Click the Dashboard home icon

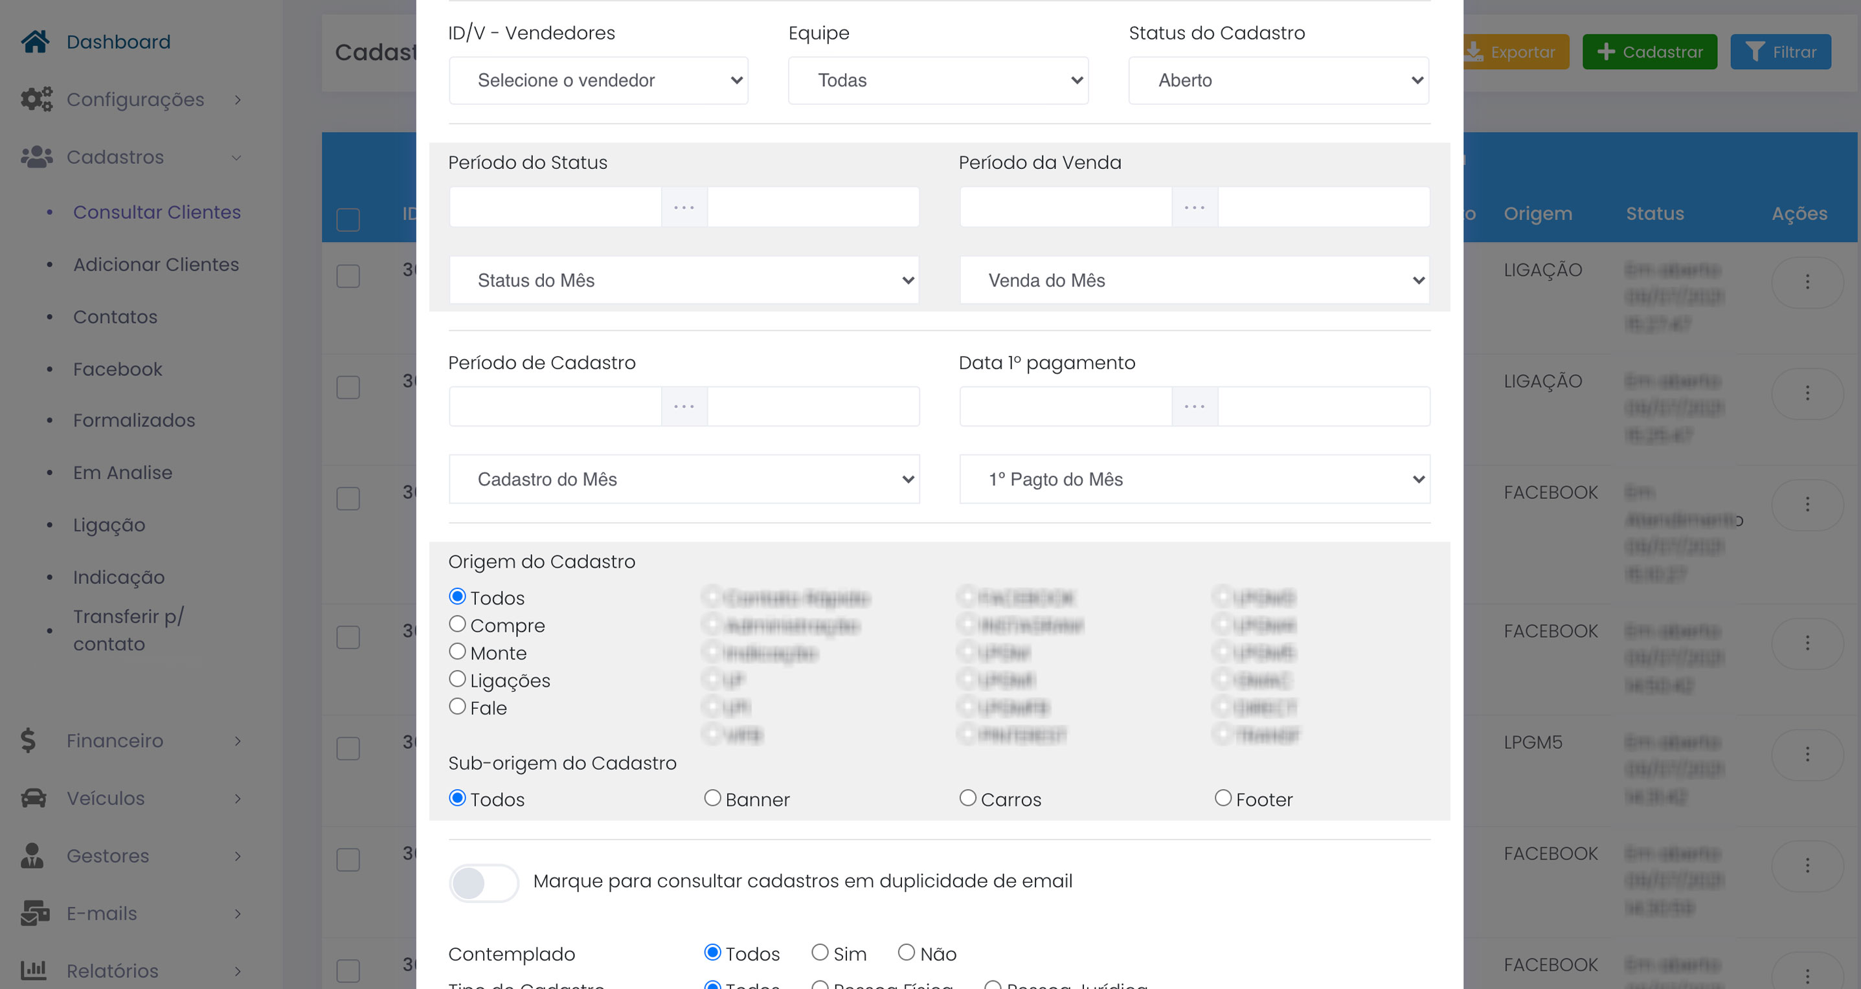click(x=35, y=41)
